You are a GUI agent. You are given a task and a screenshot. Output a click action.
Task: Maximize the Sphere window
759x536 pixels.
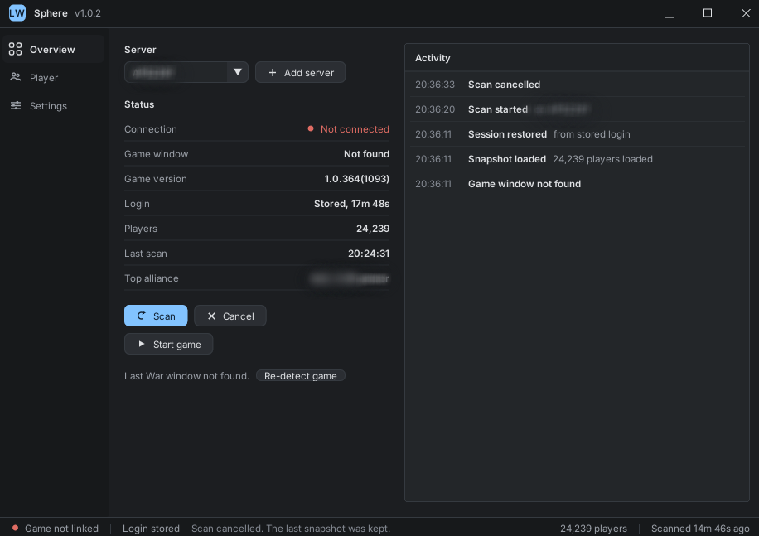click(x=707, y=13)
